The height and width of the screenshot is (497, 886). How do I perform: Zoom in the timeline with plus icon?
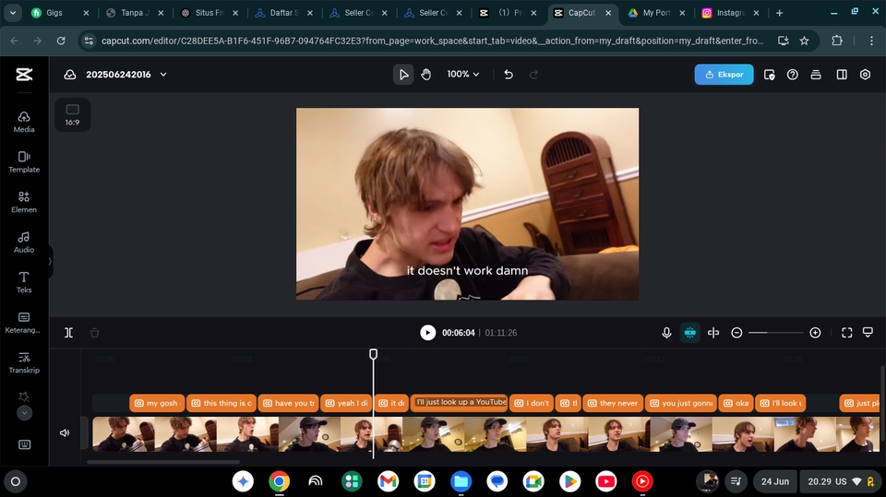pos(815,333)
